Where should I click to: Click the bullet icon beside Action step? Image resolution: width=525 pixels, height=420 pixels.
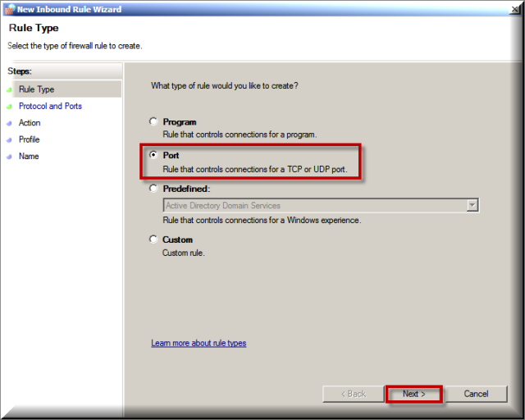tap(9, 123)
